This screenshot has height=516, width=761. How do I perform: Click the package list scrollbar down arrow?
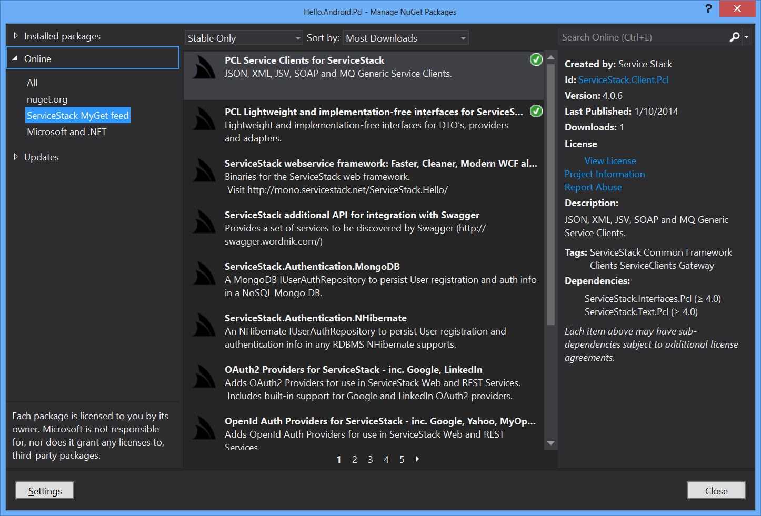pyautogui.click(x=551, y=443)
